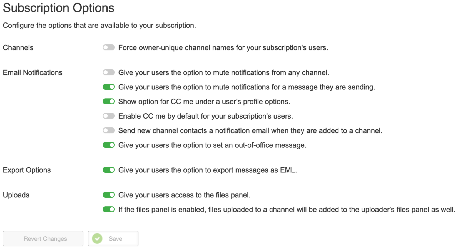Click the Channels section label
This screenshot has width=458, height=249.
(18, 47)
